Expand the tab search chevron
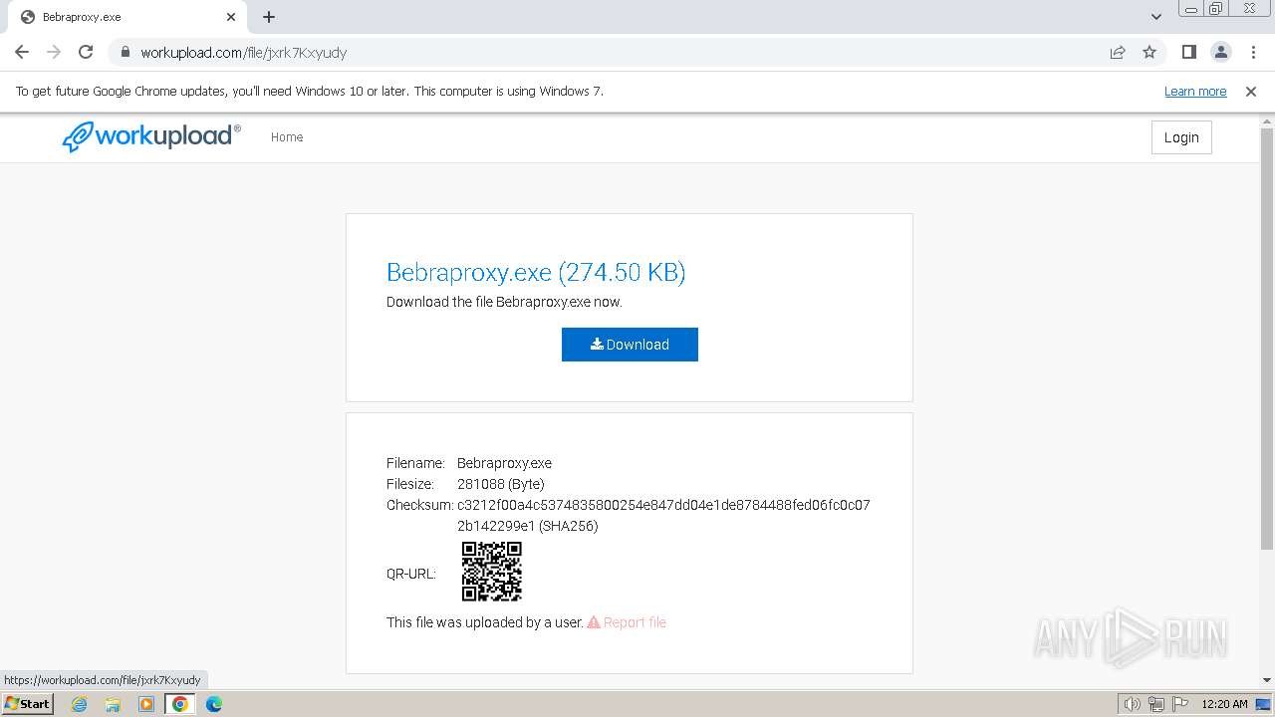The height and width of the screenshot is (717, 1275). [1156, 17]
